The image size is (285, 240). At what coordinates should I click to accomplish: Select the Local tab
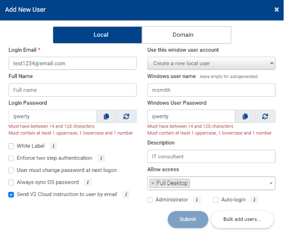pos(97,35)
